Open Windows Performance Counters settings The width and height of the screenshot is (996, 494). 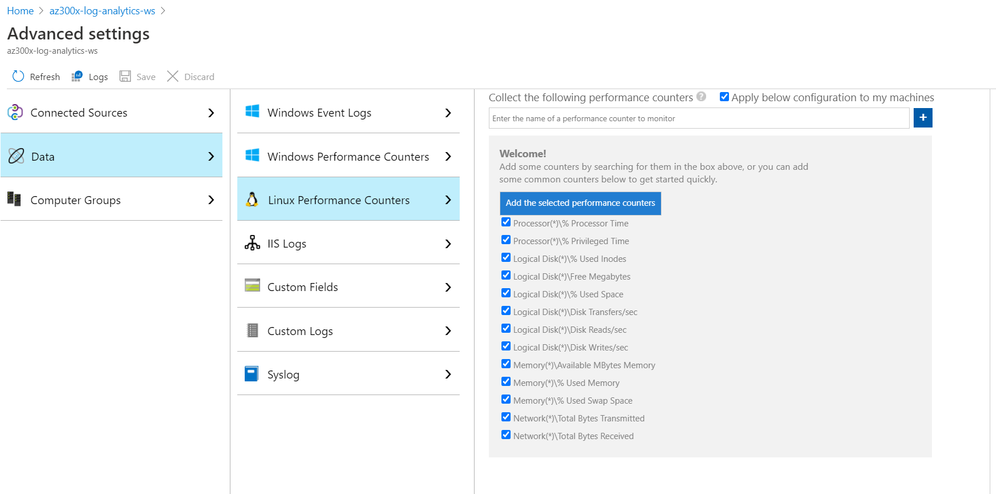[348, 156]
